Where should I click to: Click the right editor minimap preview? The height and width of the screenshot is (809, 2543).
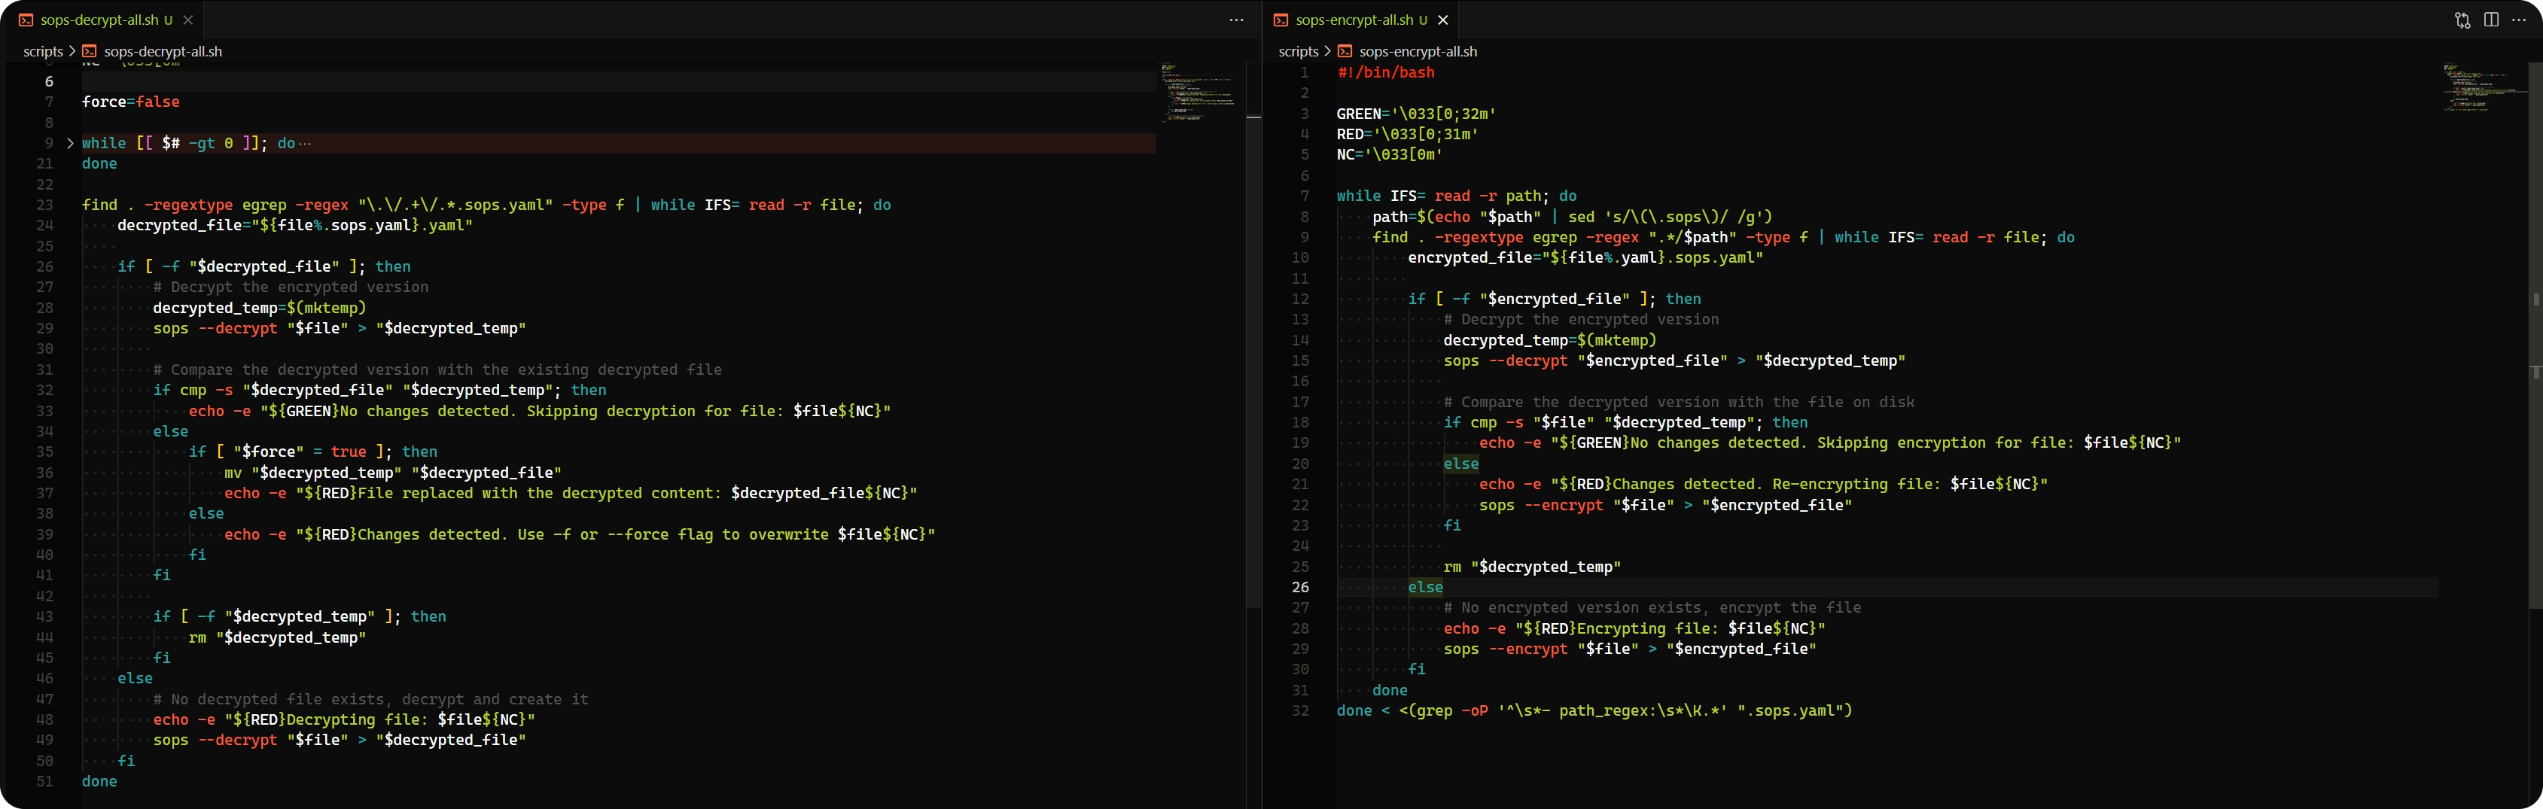(x=2483, y=89)
